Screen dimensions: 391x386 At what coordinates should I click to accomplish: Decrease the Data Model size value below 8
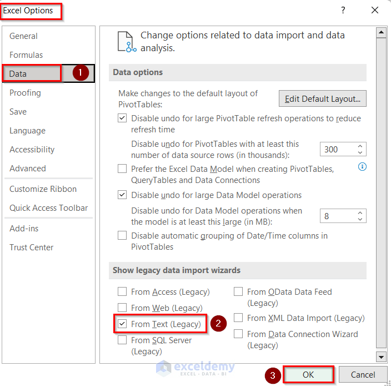360,219
